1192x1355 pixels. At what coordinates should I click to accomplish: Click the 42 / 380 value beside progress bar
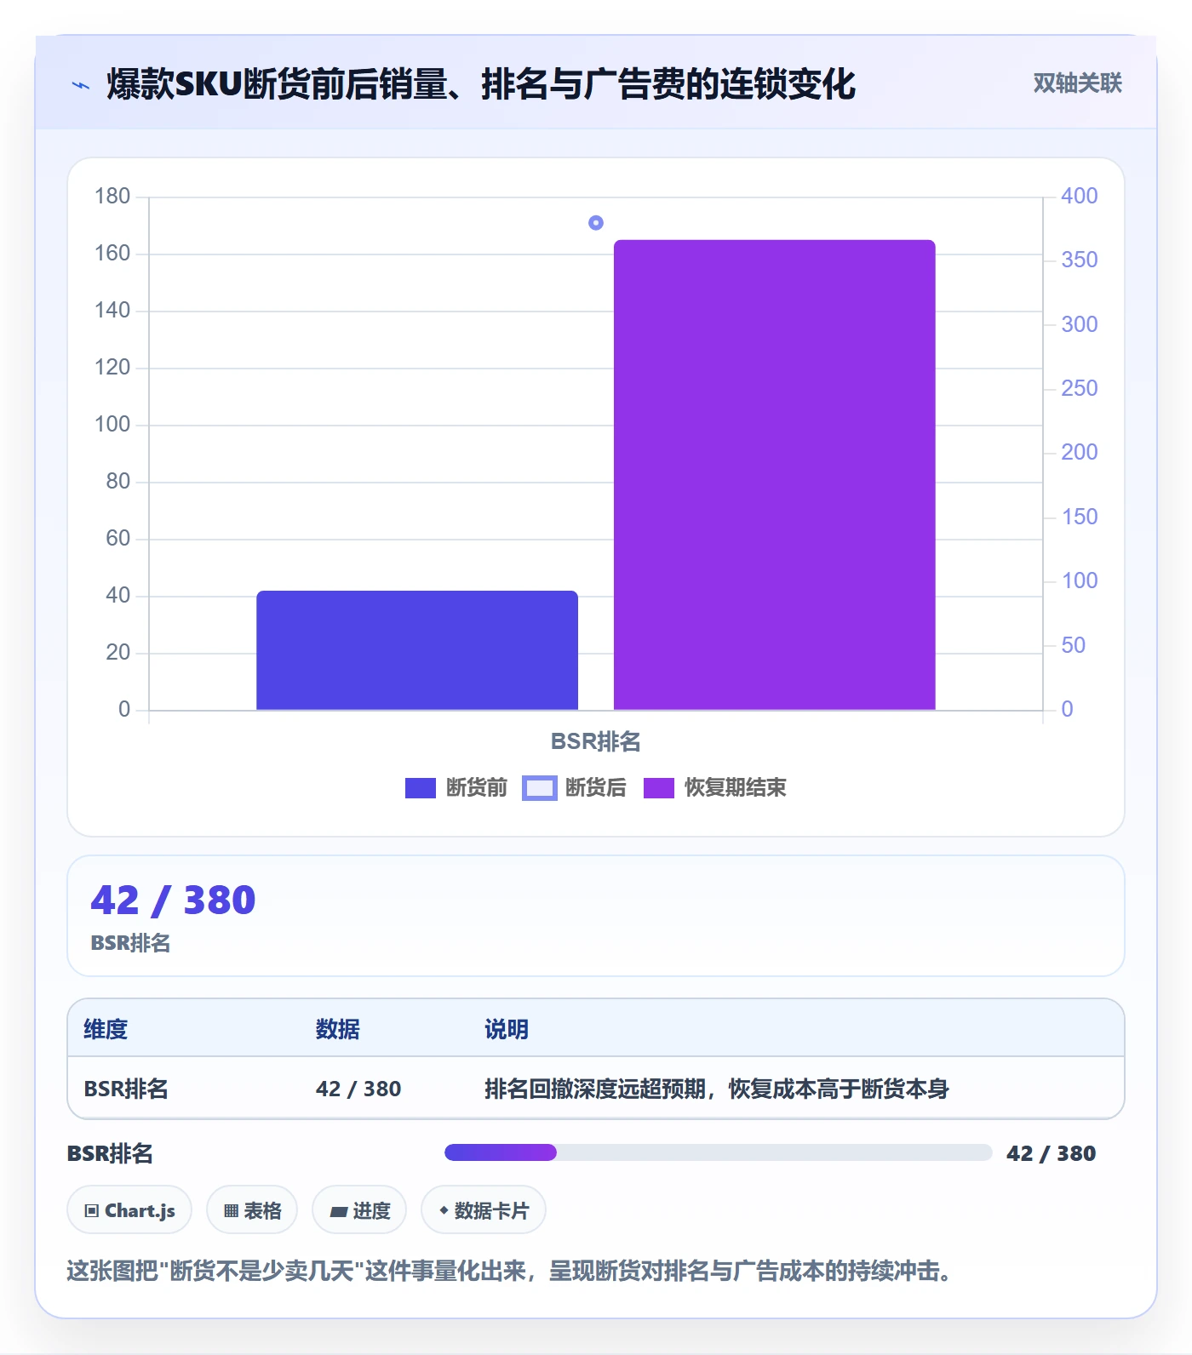click(1052, 1153)
